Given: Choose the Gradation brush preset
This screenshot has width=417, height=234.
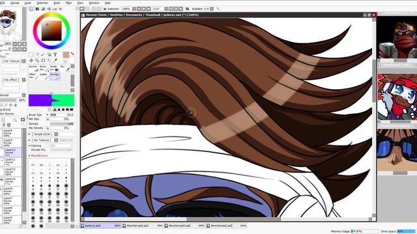Looking at the screenshot, I should [55, 68].
